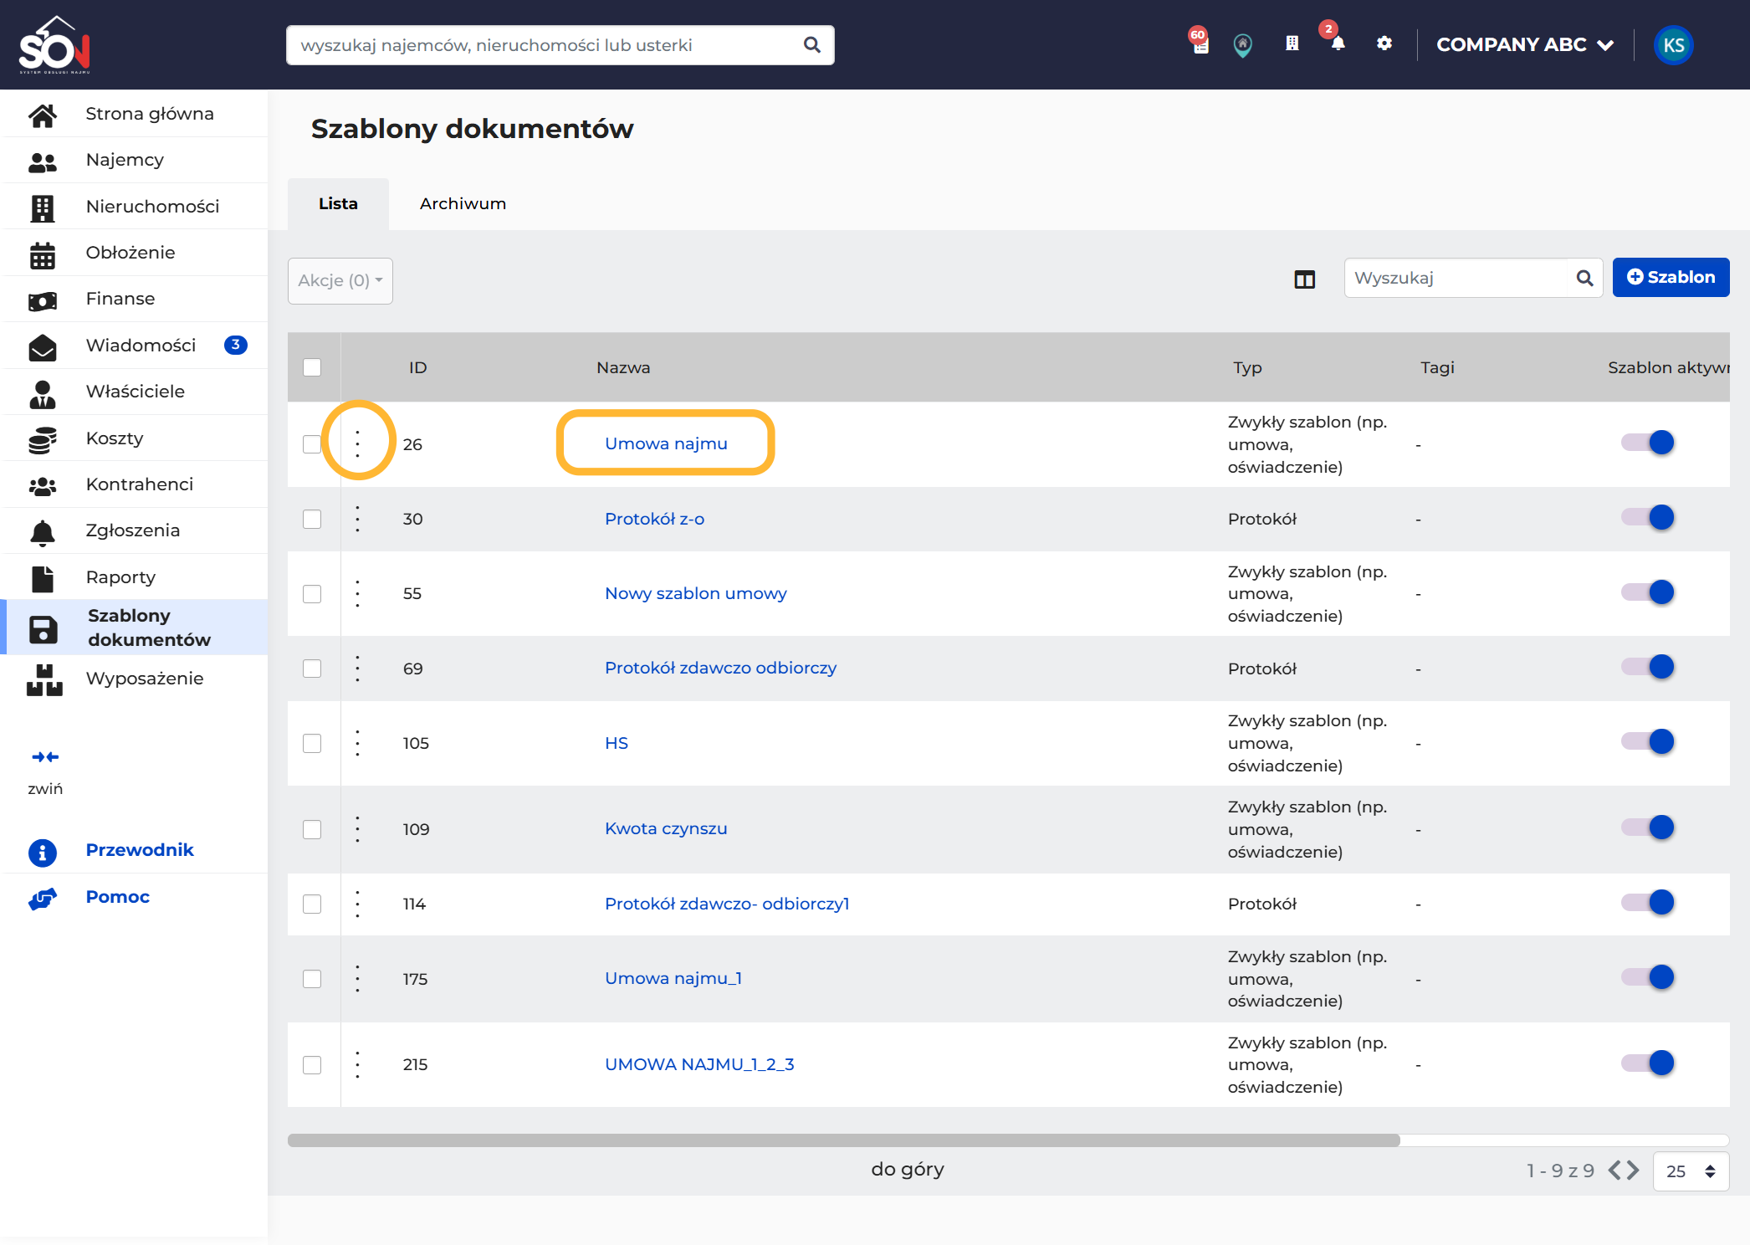Open Najemcy in the sidebar
The height and width of the screenshot is (1245, 1750).
click(x=134, y=160)
